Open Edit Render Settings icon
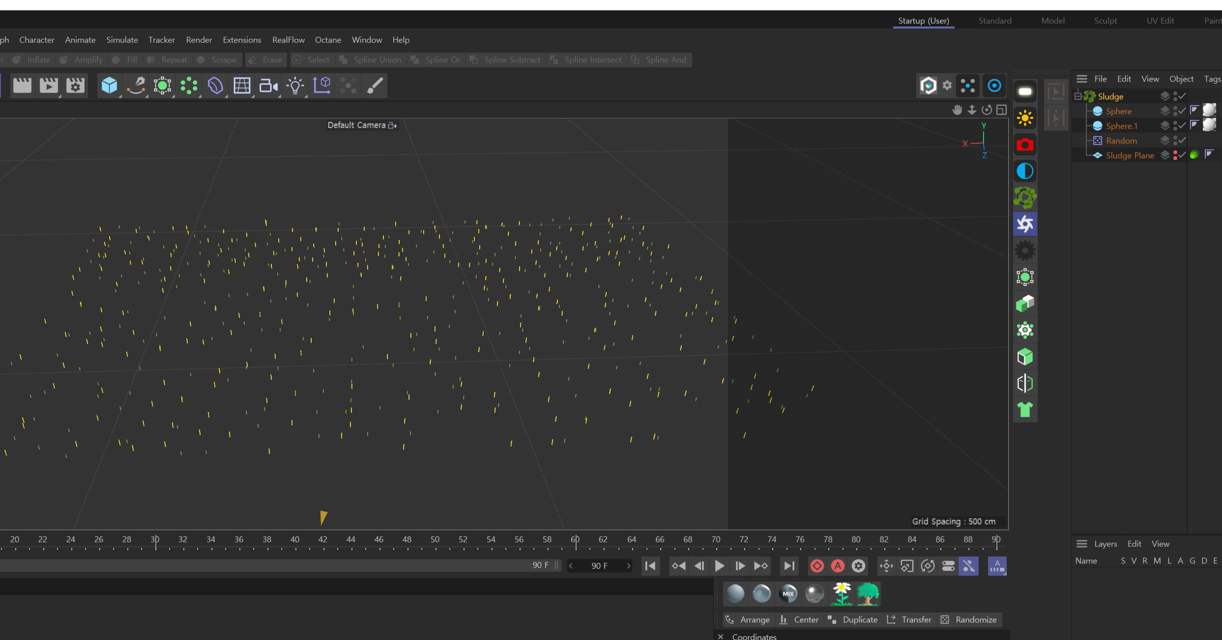This screenshot has height=640, width=1222. click(75, 85)
